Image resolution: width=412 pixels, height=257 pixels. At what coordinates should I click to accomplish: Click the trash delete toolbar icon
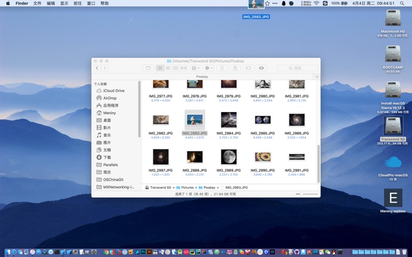point(222,68)
